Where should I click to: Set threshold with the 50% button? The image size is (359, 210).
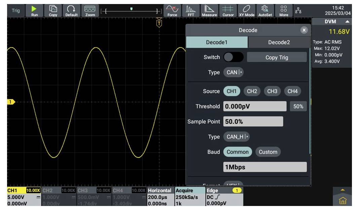click(x=298, y=107)
